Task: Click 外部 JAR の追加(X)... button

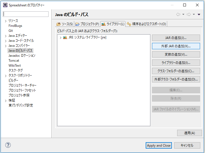Action: (176, 46)
